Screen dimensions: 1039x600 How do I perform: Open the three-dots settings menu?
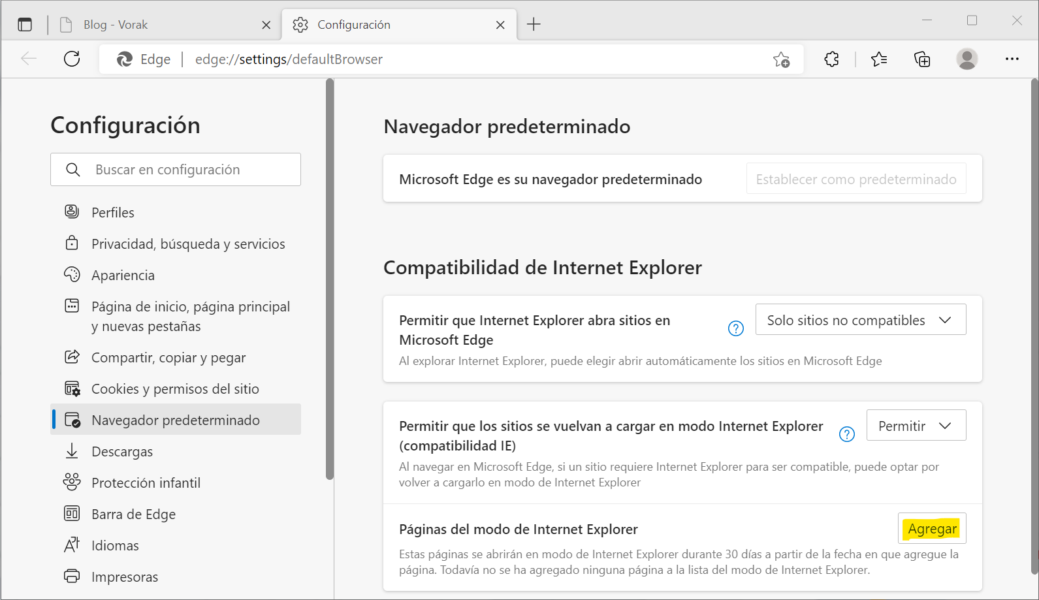point(1012,59)
